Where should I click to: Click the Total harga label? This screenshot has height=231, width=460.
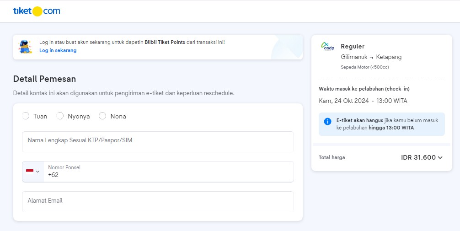[332, 157]
